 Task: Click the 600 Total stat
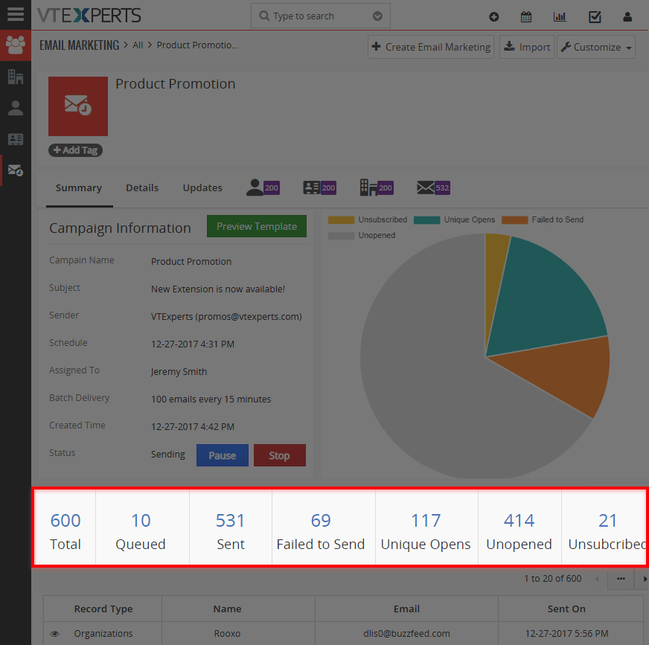click(65, 531)
